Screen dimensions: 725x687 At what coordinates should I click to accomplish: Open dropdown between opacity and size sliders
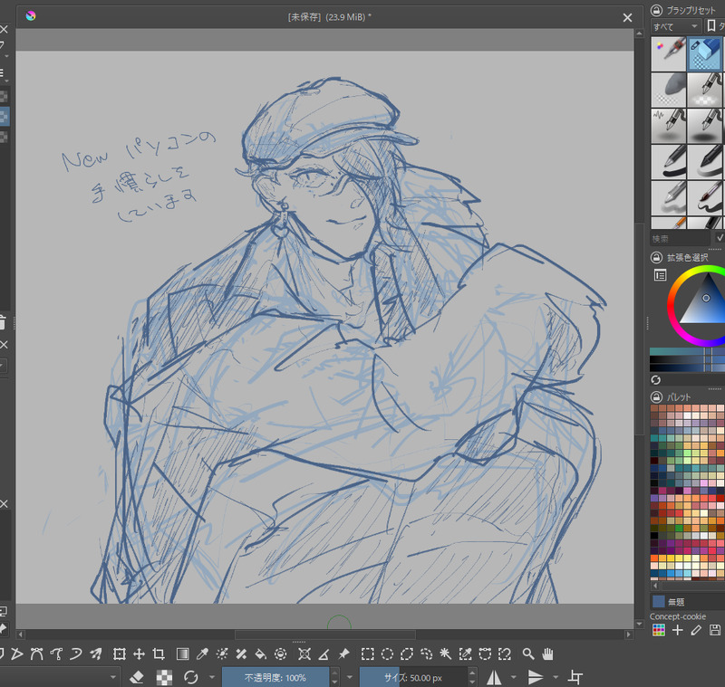tap(350, 677)
